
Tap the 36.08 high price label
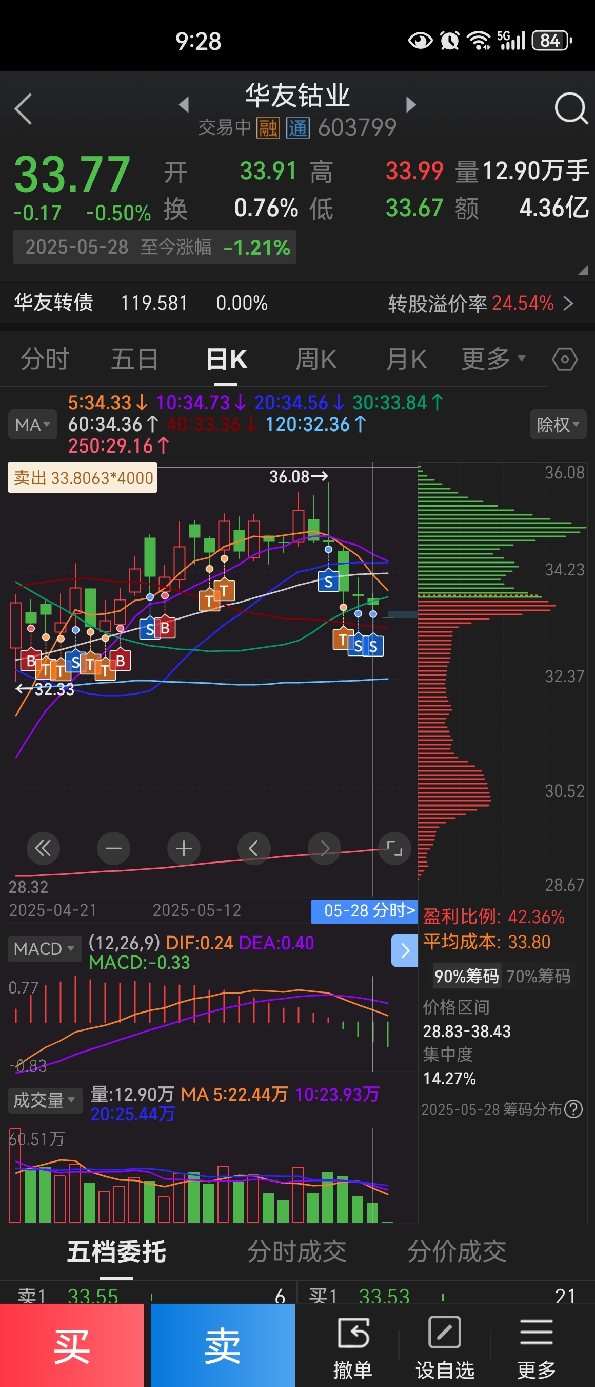(x=299, y=477)
